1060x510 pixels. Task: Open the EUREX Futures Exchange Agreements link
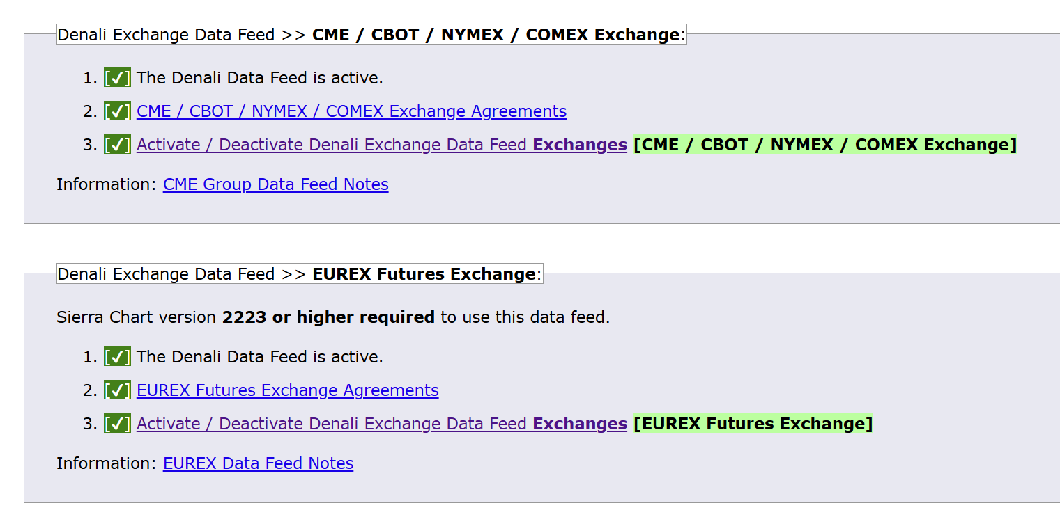tap(287, 390)
